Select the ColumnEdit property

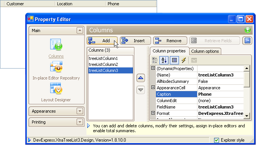(x=176, y=101)
